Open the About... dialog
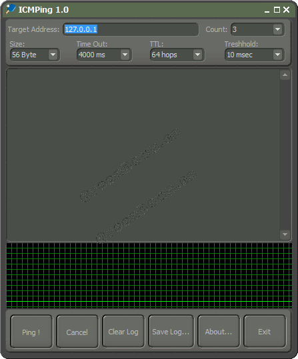Viewport: 298px width, 359px height. click(x=219, y=331)
